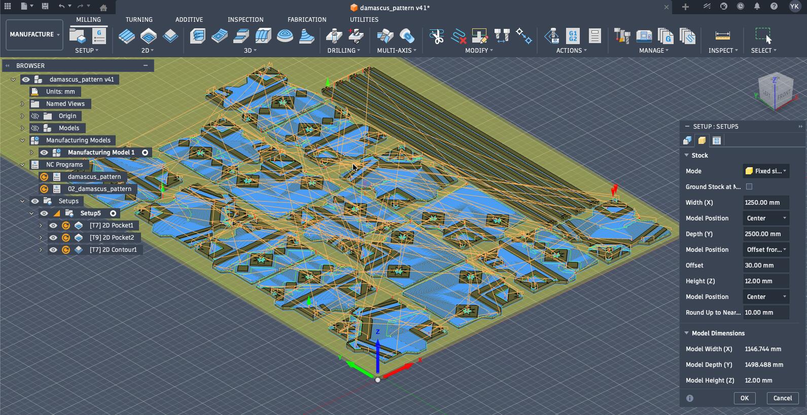Click the Post Process G1 G2 icon
The height and width of the screenshot is (415, 807).
[573, 36]
